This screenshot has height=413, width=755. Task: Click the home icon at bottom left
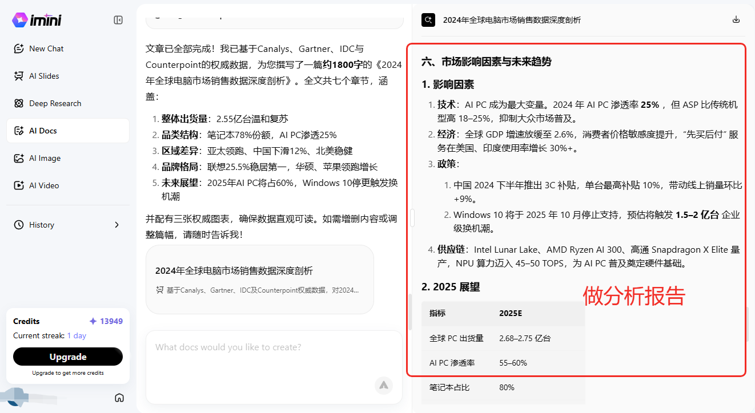point(119,398)
